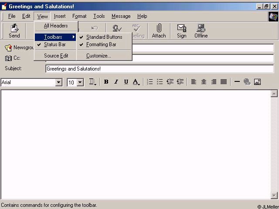
Task: Open the font size 10 dropdown
Action: [80, 82]
